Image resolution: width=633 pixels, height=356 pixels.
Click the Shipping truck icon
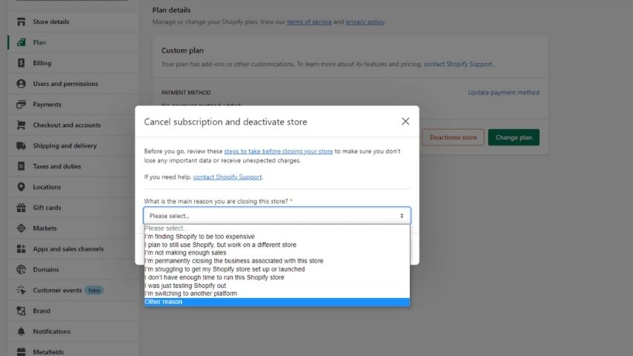pyautogui.click(x=21, y=145)
